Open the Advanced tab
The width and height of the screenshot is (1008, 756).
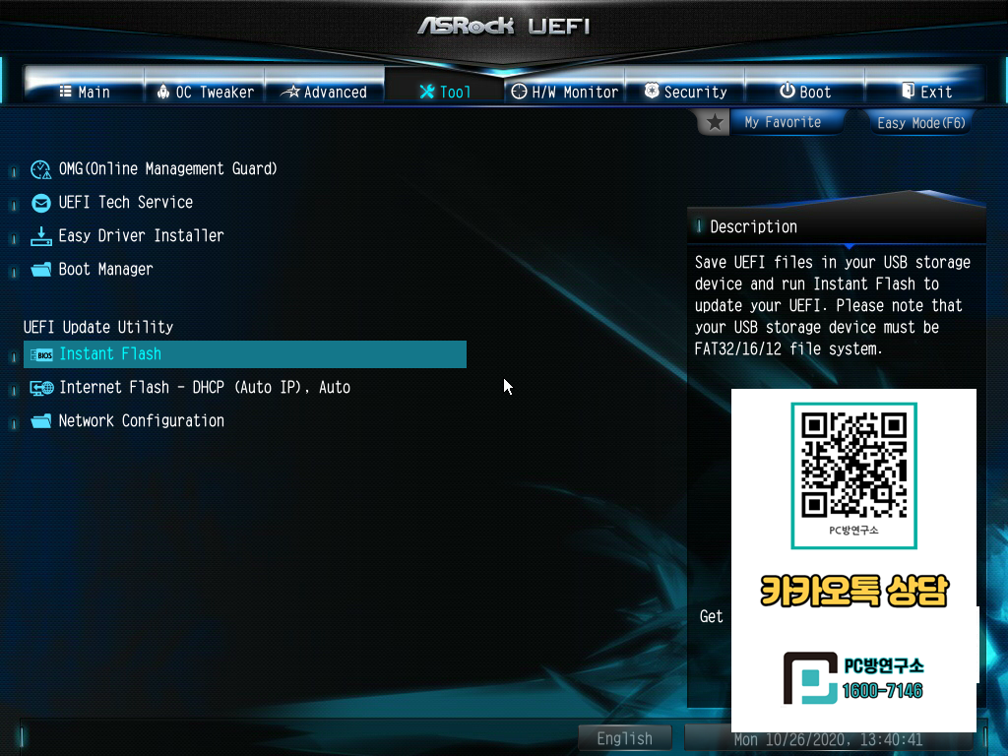click(324, 92)
